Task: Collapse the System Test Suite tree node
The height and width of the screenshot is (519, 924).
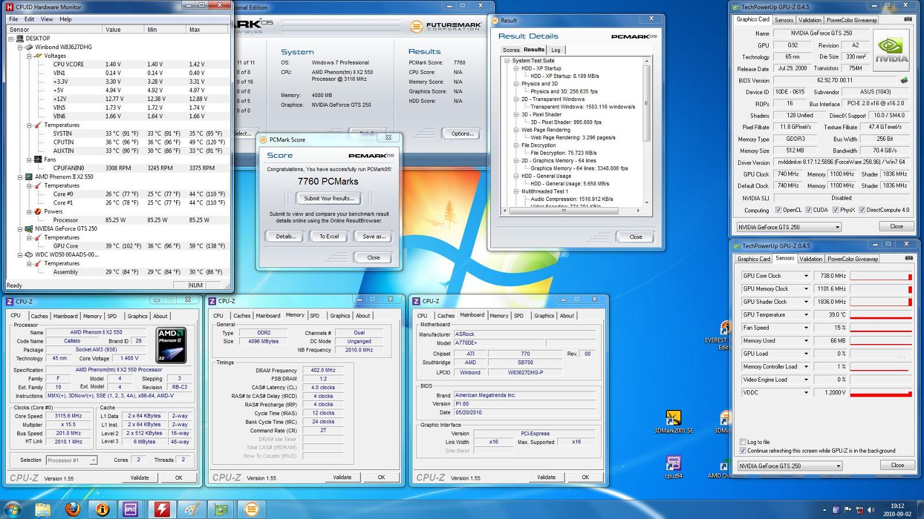Action: [x=507, y=61]
